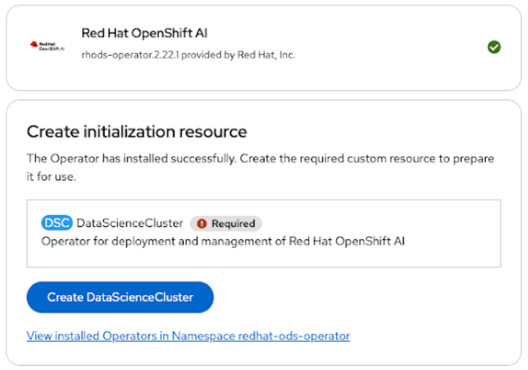Click the Operator has installed successfully message
Screen dimensions: 528x370
tap(130, 159)
